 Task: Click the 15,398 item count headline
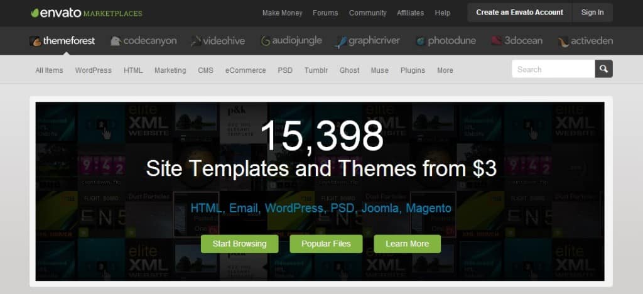point(322,136)
